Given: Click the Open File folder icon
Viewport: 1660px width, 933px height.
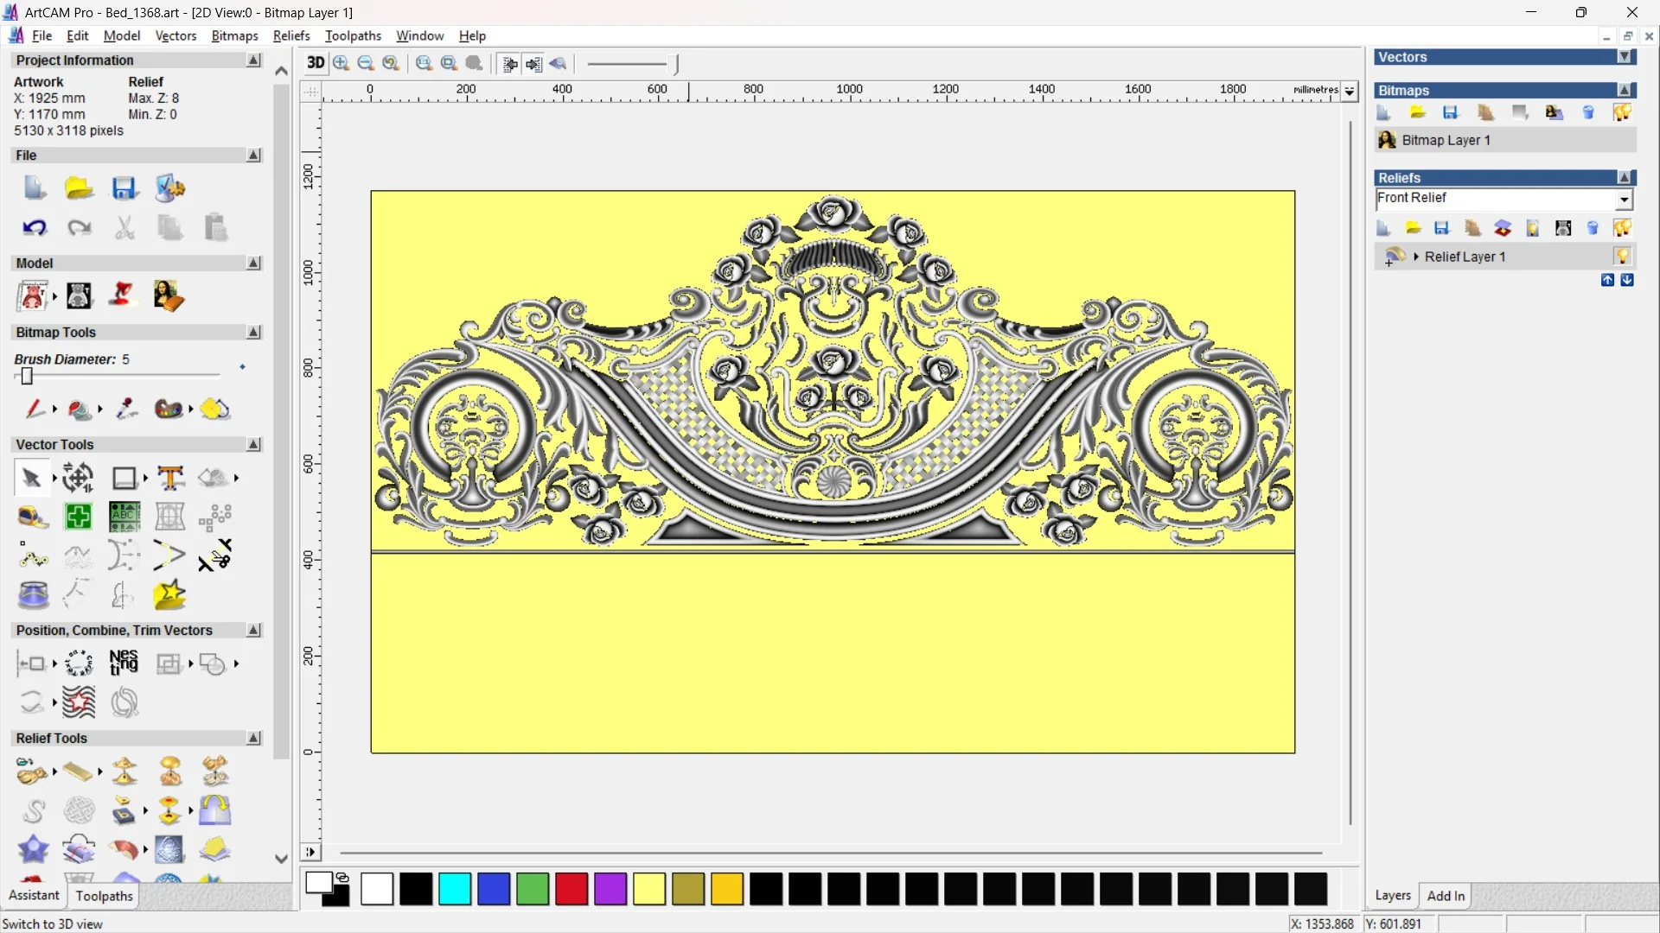Looking at the screenshot, I should [79, 188].
